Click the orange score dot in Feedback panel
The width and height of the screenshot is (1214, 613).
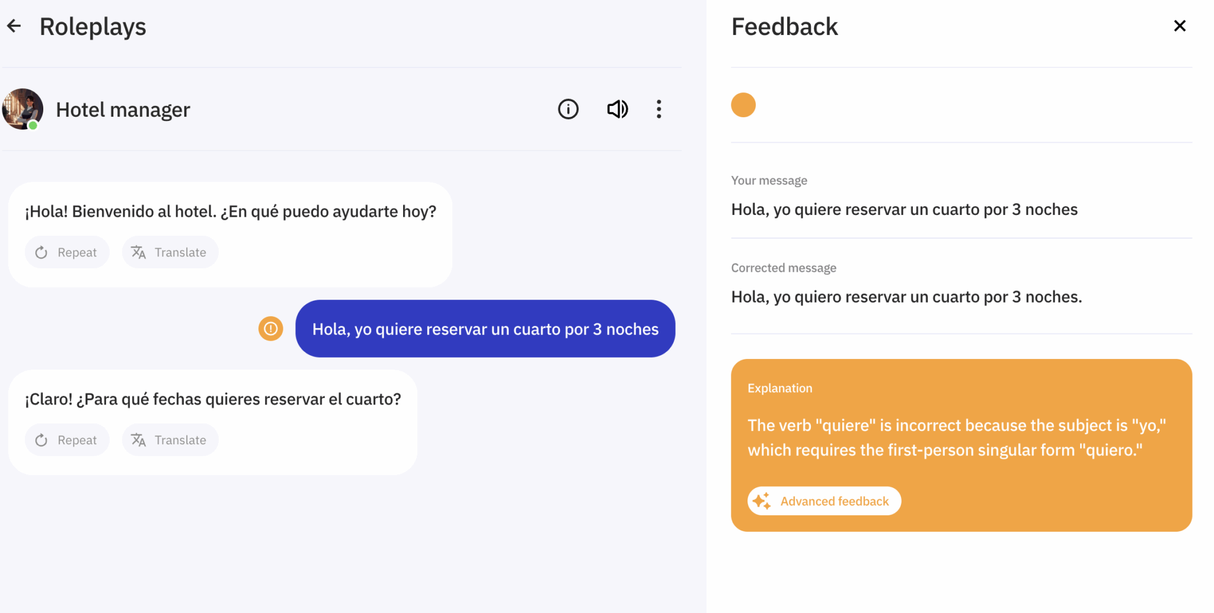pos(743,104)
